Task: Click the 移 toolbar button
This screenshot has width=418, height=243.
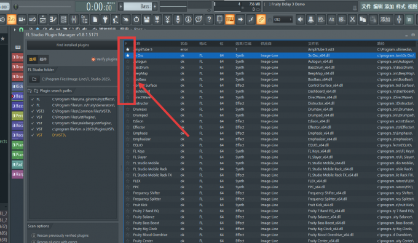Action: click(342, 20)
